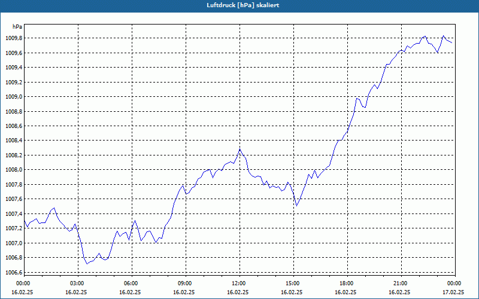Screen dimensions: 479x299
Task: Select the y-axis value "1009,8"
Action: (x=14, y=38)
